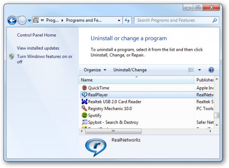Refresh the Programs and Features view
Screen dimensions: 229x168
[127, 20]
